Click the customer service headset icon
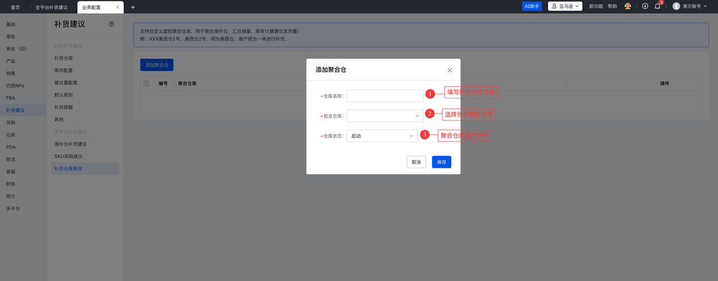 pyautogui.click(x=628, y=6)
